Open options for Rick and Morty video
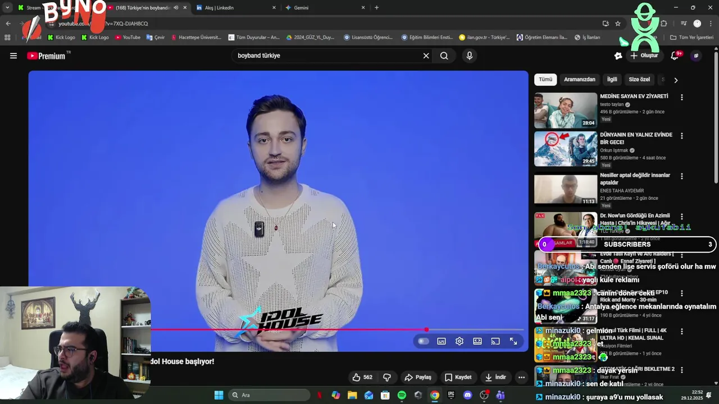 click(682, 293)
